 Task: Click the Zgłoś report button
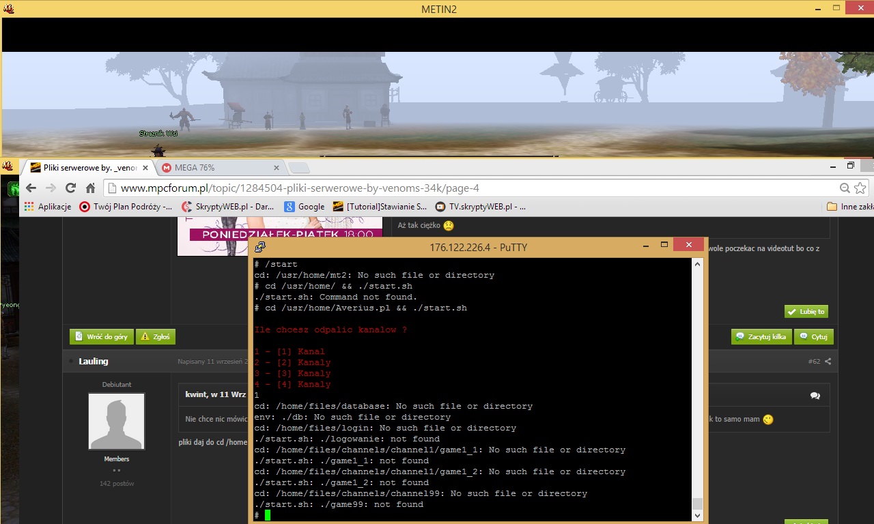point(156,336)
